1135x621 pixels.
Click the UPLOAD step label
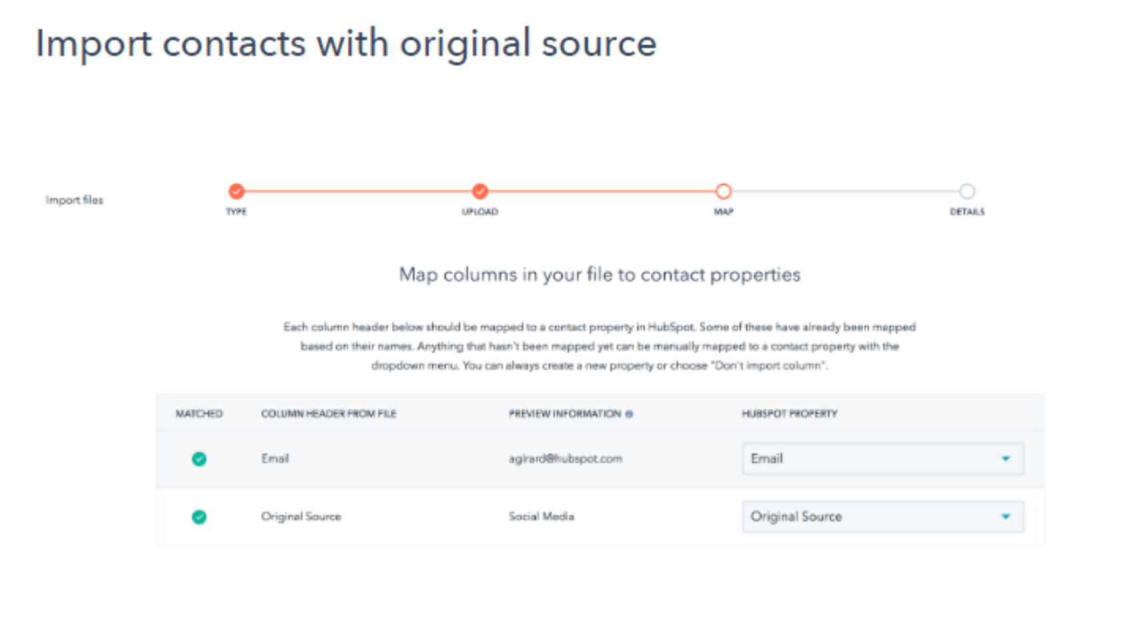click(x=480, y=212)
